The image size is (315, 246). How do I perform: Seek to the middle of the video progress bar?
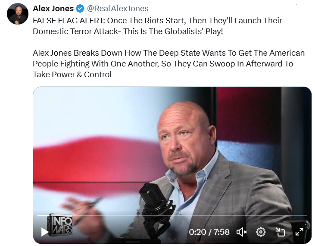point(172,215)
